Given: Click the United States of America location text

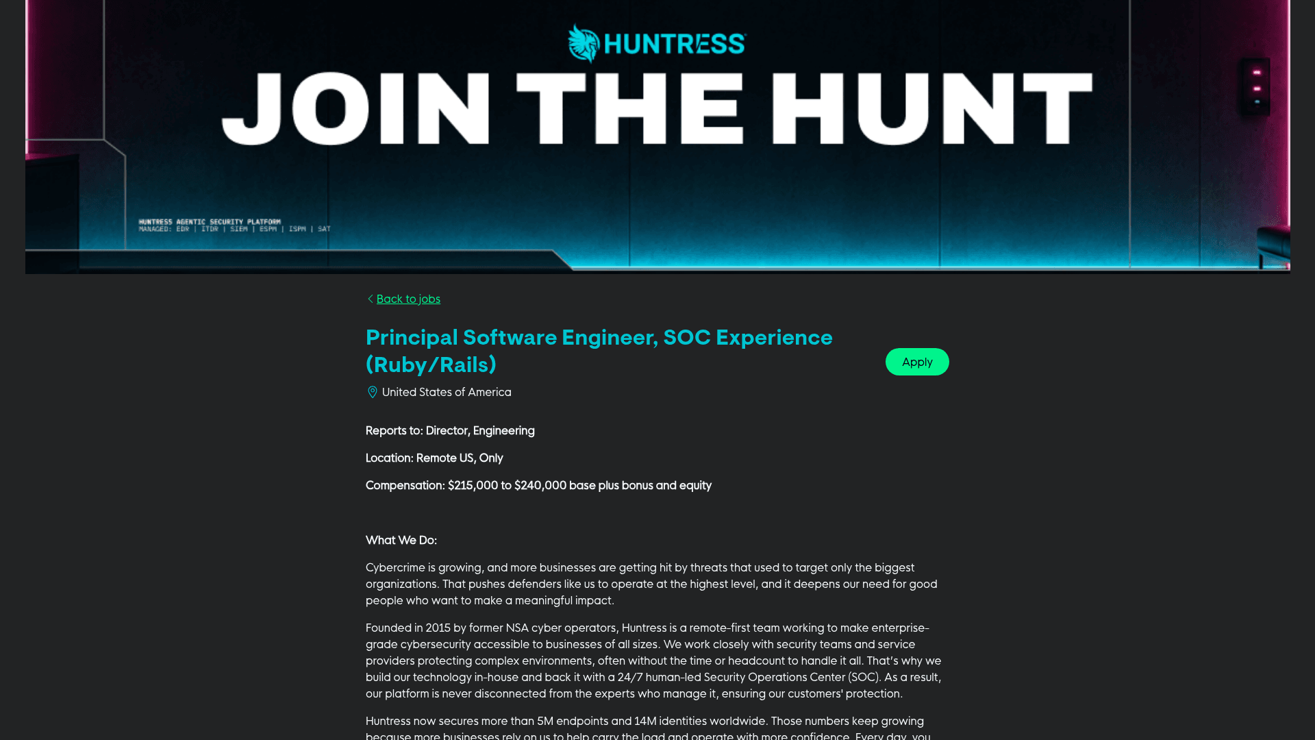Looking at the screenshot, I should [447, 392].
